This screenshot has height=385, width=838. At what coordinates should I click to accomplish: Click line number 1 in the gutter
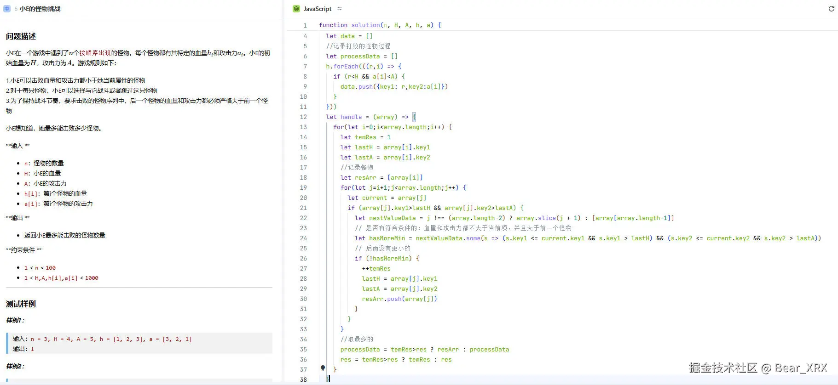[x=305, y=25]
